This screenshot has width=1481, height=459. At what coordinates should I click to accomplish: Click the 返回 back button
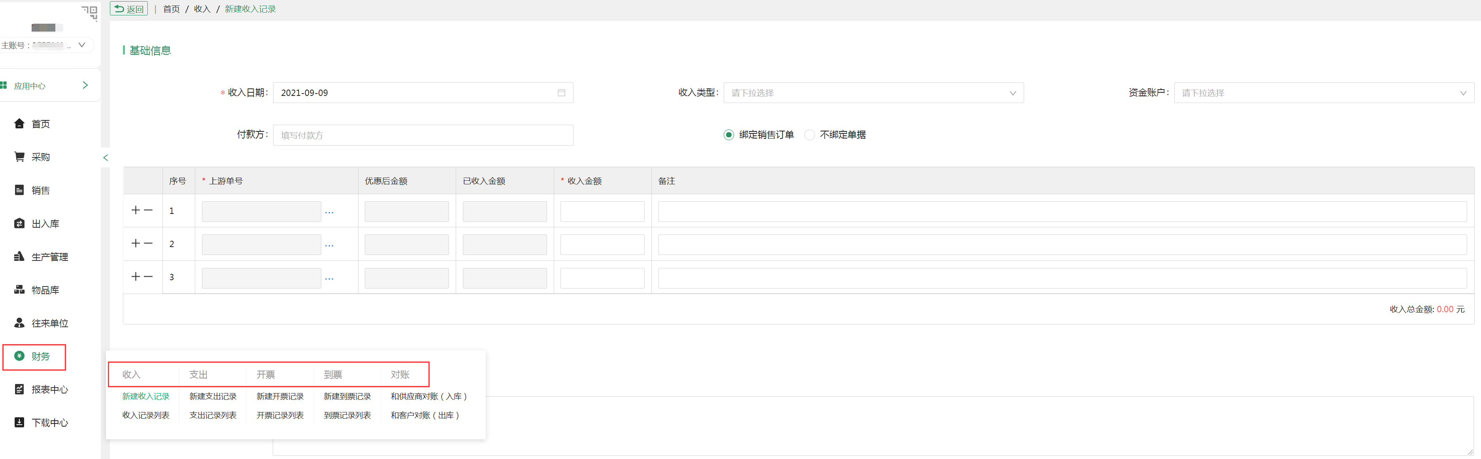coord(129,9)
